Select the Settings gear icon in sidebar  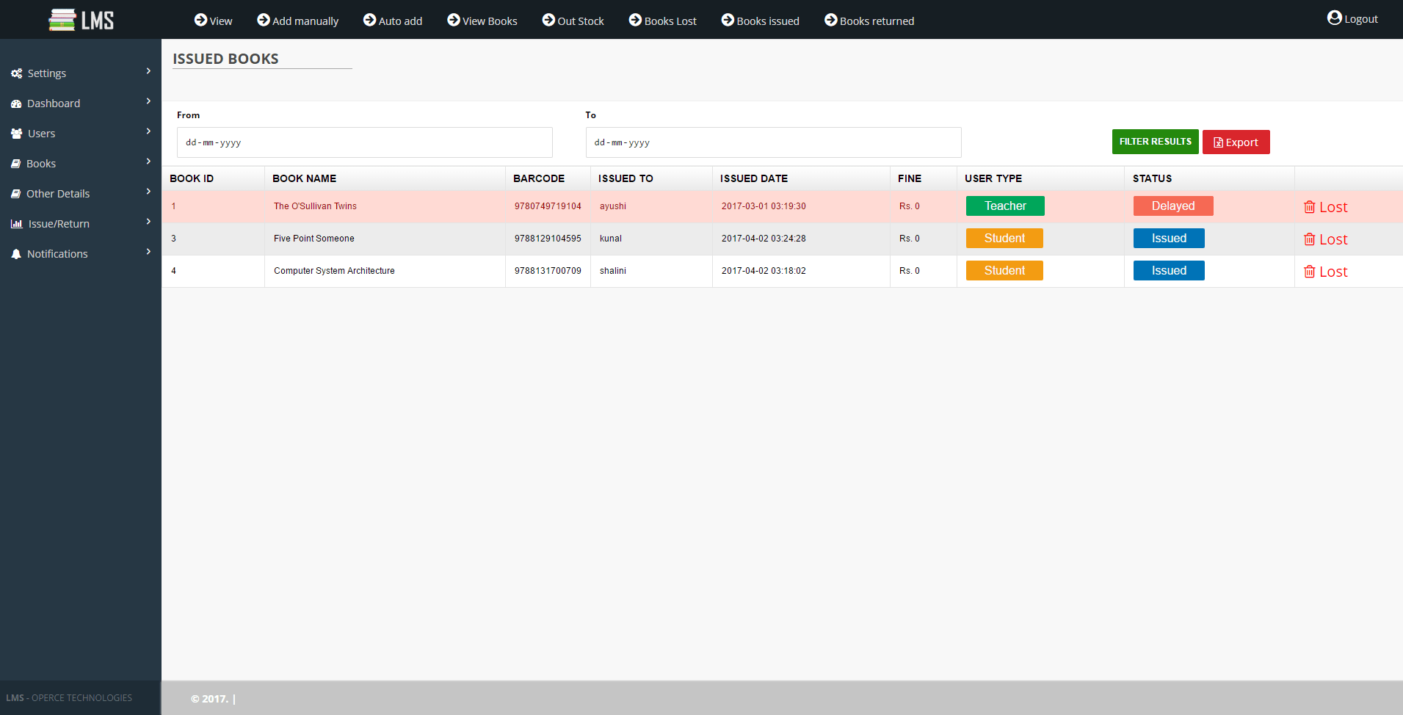[15, 73]
